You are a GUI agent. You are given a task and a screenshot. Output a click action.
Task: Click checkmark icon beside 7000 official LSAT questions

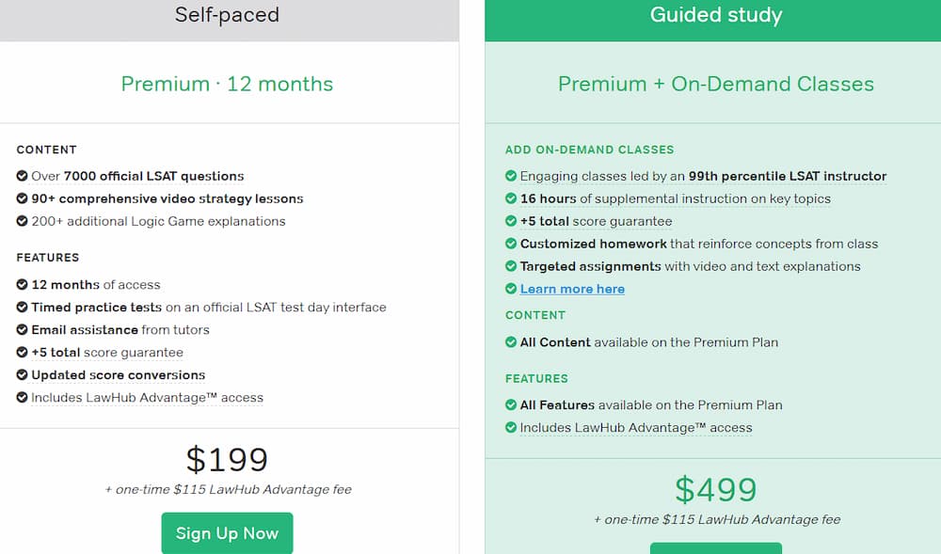click(x=23, y=176)
